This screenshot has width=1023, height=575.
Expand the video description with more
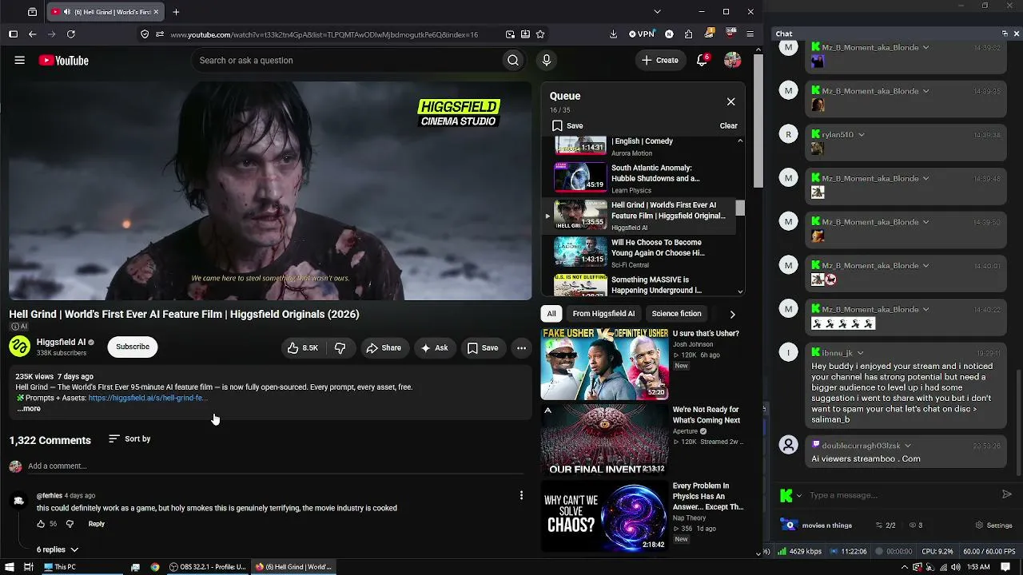click(x=29, y=409)
